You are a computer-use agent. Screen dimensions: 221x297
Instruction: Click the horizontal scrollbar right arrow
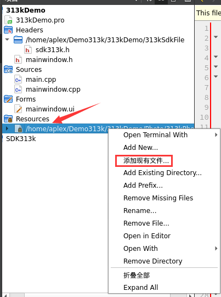point(190,295)
